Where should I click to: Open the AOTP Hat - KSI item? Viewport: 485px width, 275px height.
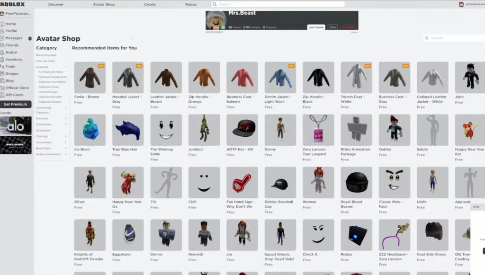pyautogui.click(x=242, y=130)
